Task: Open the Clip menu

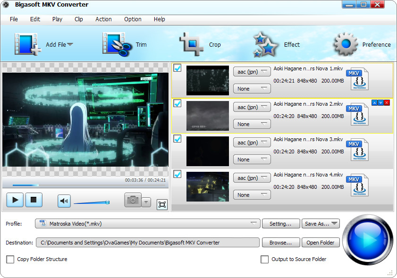Action: [x=78, y=19]
